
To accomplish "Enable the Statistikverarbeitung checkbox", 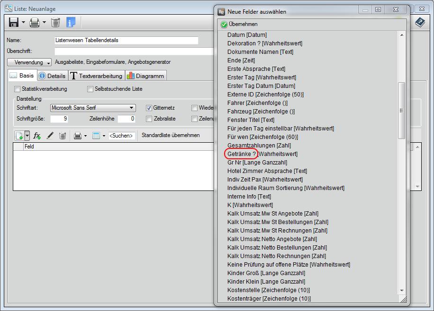I will pos(18,89).
